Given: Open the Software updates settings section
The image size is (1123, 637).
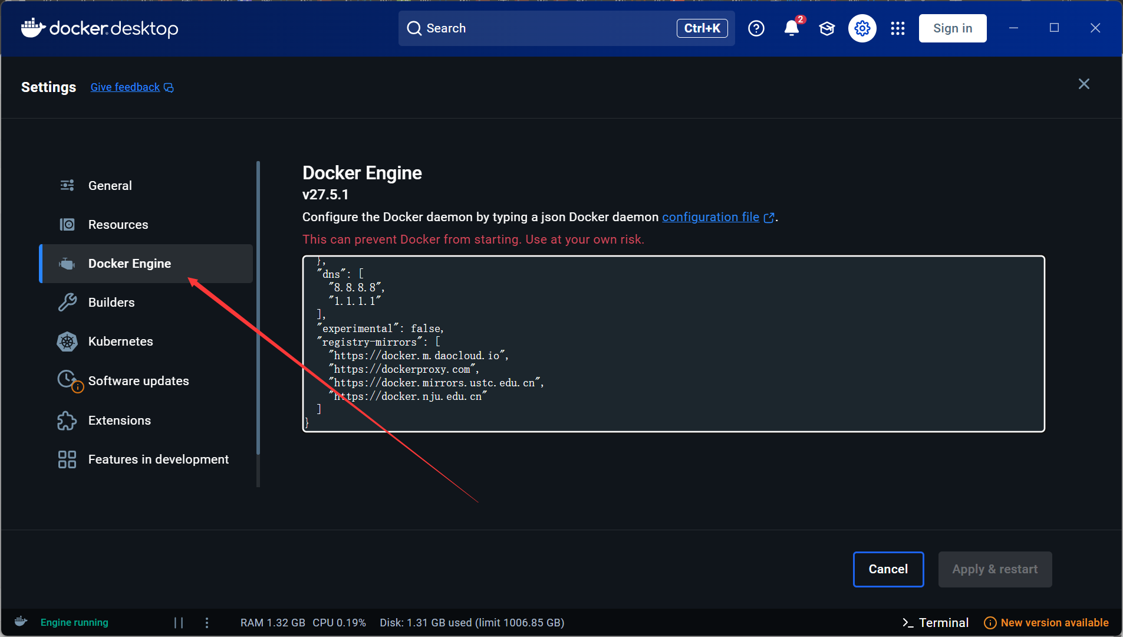Looking at the screenshot, I should [146, 381].
